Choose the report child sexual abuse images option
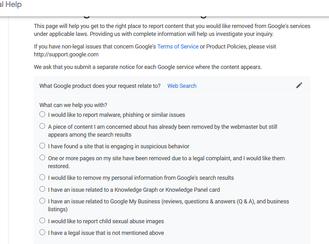The image size is (329, 244). point(42,221)
